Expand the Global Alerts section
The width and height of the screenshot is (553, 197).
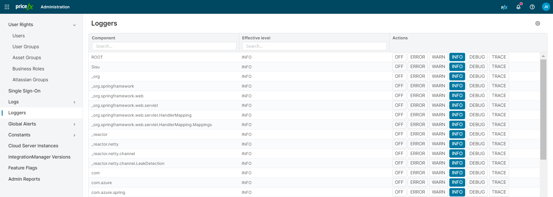(74, 124)
